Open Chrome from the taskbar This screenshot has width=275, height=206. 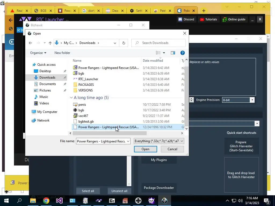(x=46, y=201)
